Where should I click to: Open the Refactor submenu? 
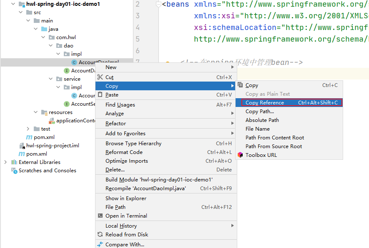click(x=166, y=123)
